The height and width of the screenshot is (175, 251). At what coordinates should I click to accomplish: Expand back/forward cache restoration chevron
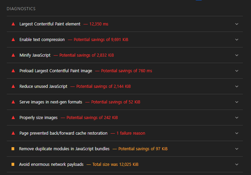click(237, 133)
